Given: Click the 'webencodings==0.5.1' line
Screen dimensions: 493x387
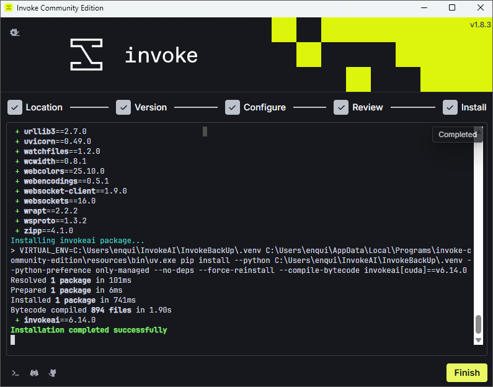Looking at the screenshot, I should pos(62,181).
